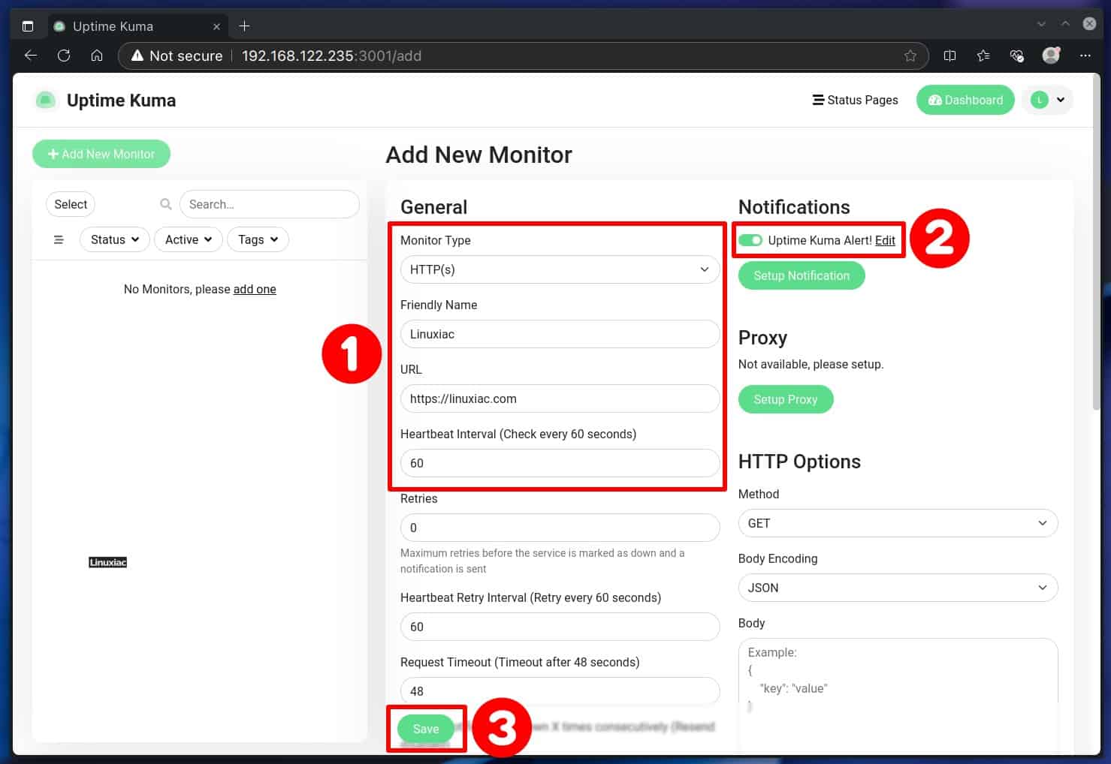This screenshot has height=764, width=1111.
Task: Click the browser home icon
Action: pyautogui.click(x=97, y=55)
